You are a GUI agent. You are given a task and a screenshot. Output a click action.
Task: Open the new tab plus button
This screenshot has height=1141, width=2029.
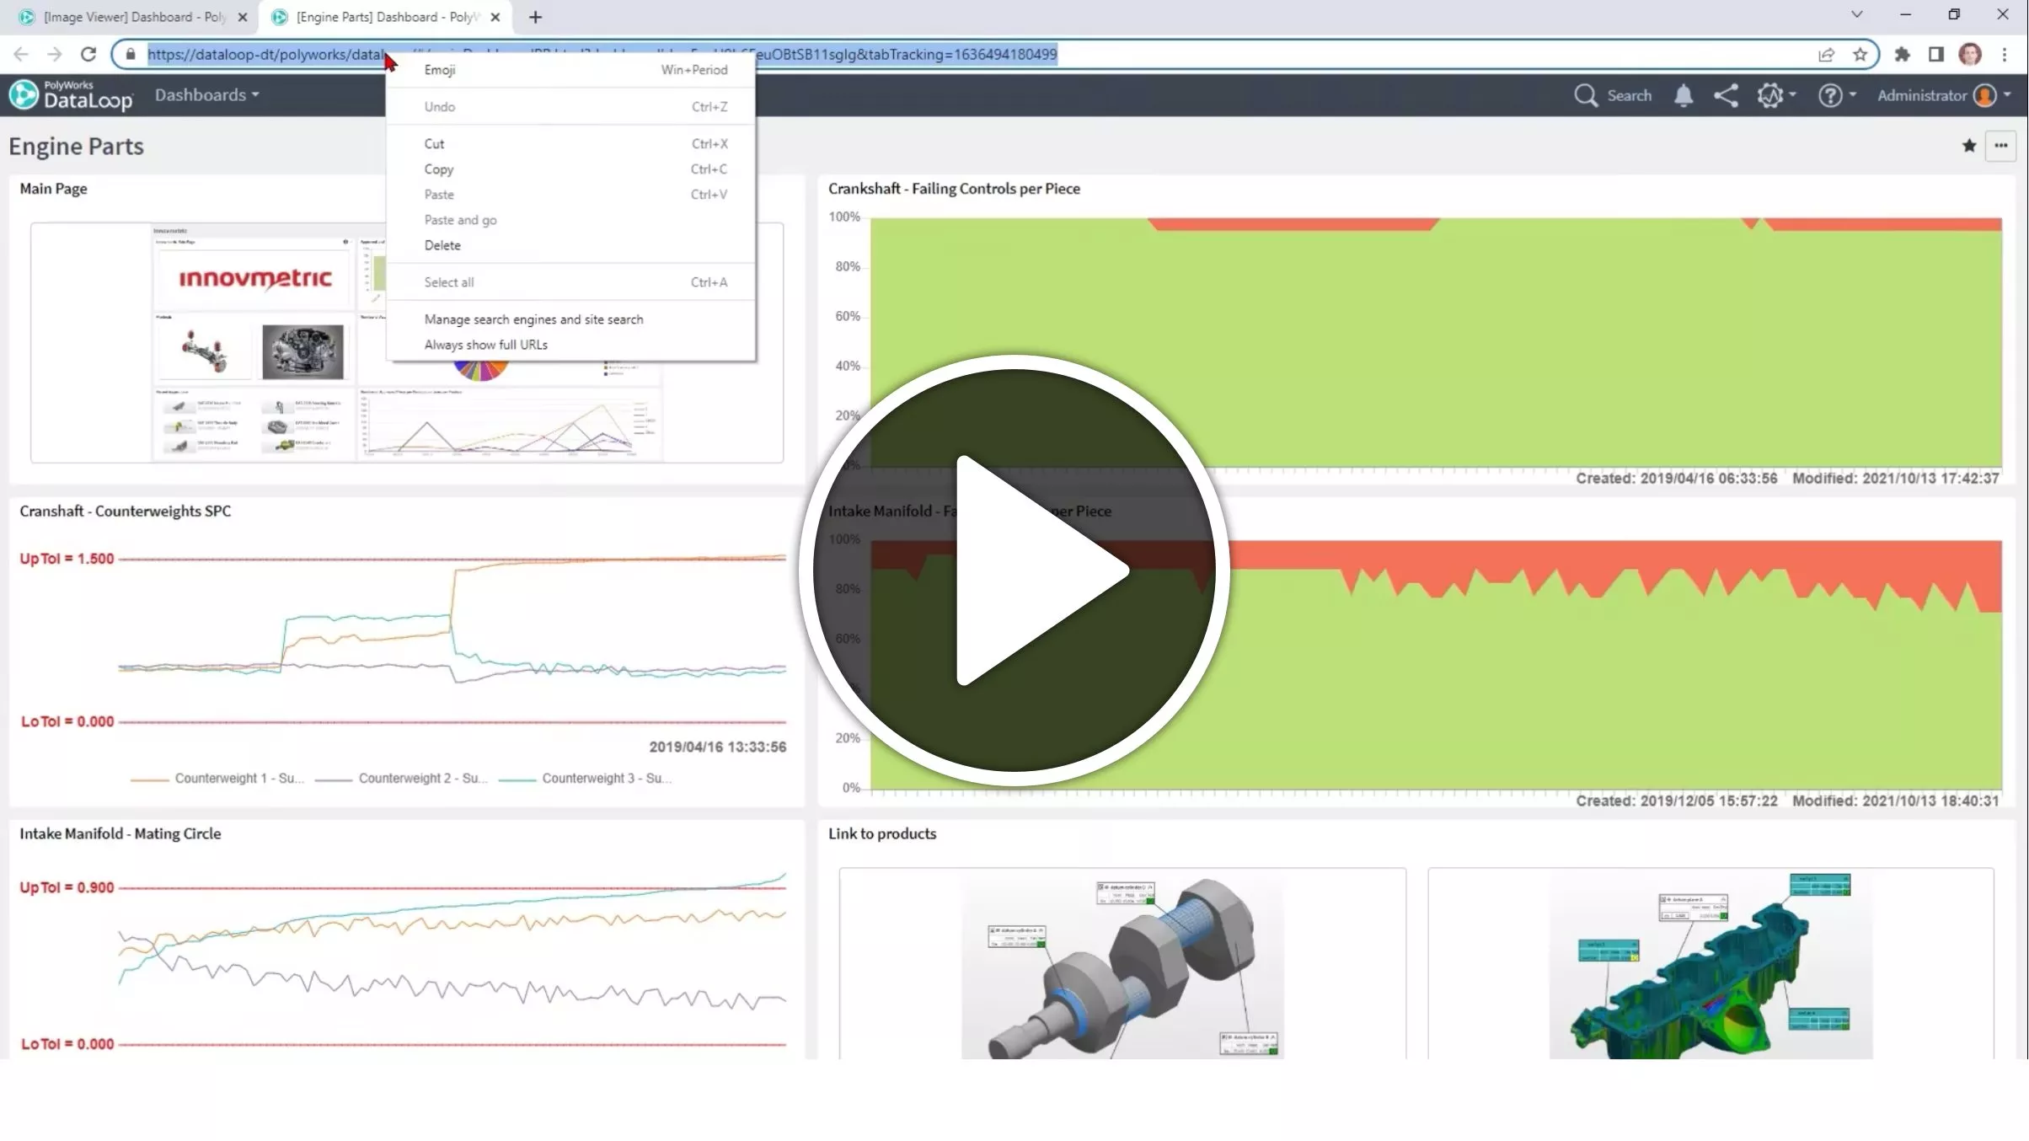tap(535, 17)
